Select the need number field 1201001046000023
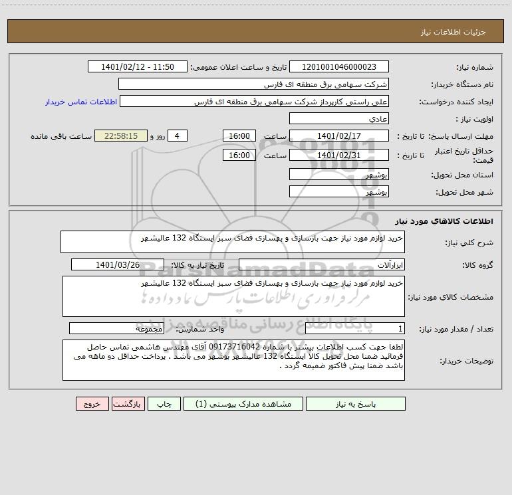 pyautogui.click(x=339, y=66)
